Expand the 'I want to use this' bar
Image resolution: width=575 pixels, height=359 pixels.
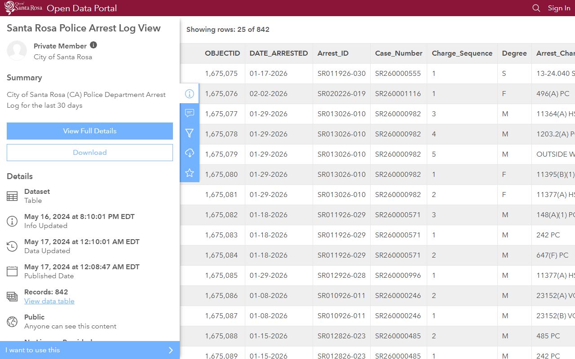[90, 350]
